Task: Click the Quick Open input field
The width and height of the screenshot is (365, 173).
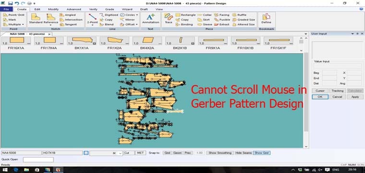Action: [38, 160]
